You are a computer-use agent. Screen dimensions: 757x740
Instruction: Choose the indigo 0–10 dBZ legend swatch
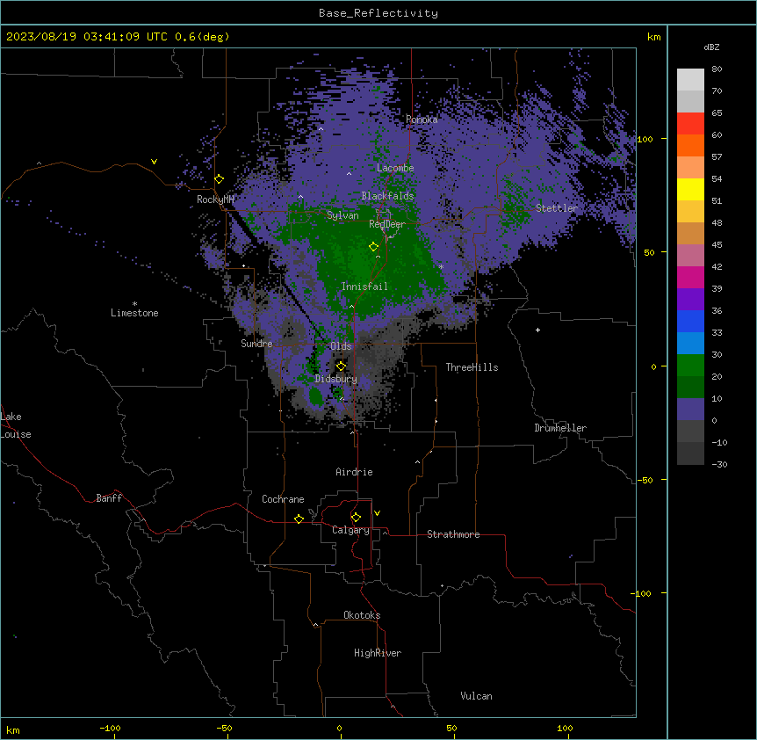coord(690,410)
